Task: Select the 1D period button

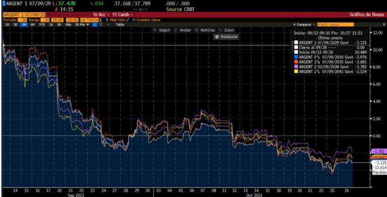Action: click(x=6, y=24)
